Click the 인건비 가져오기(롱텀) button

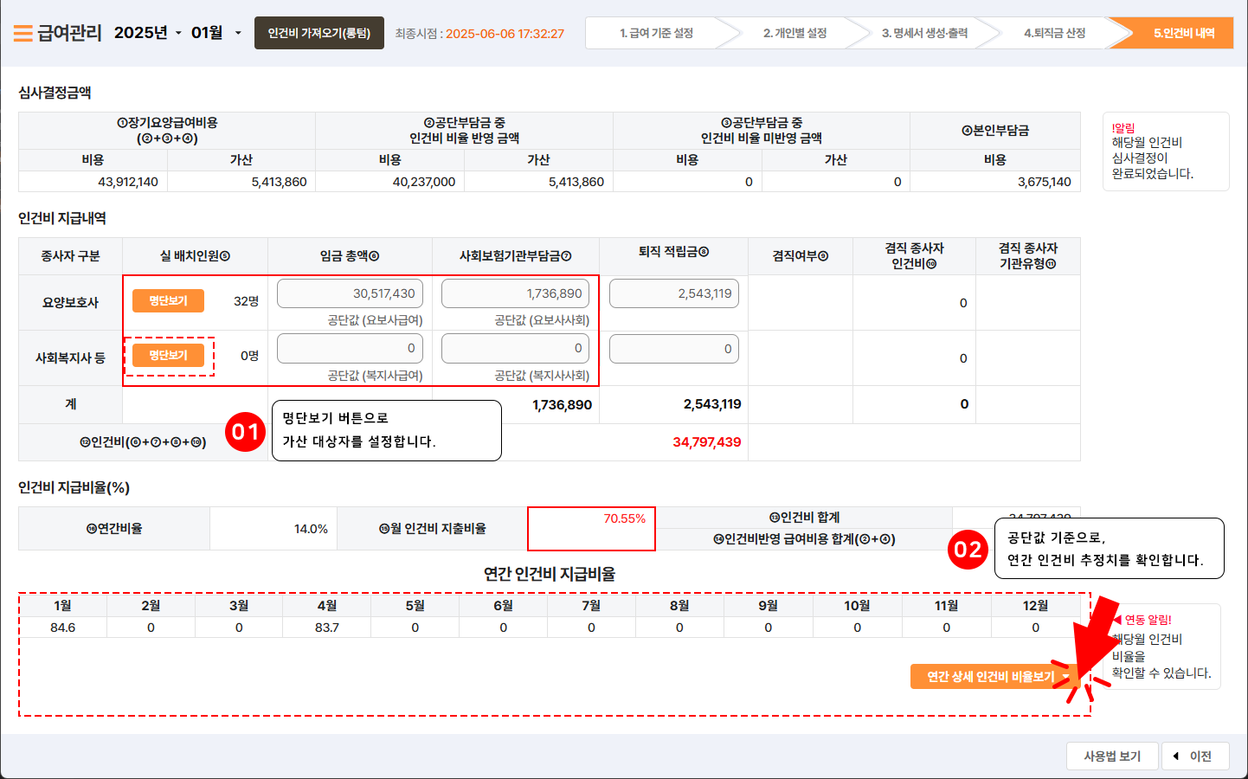click(318, 33)
